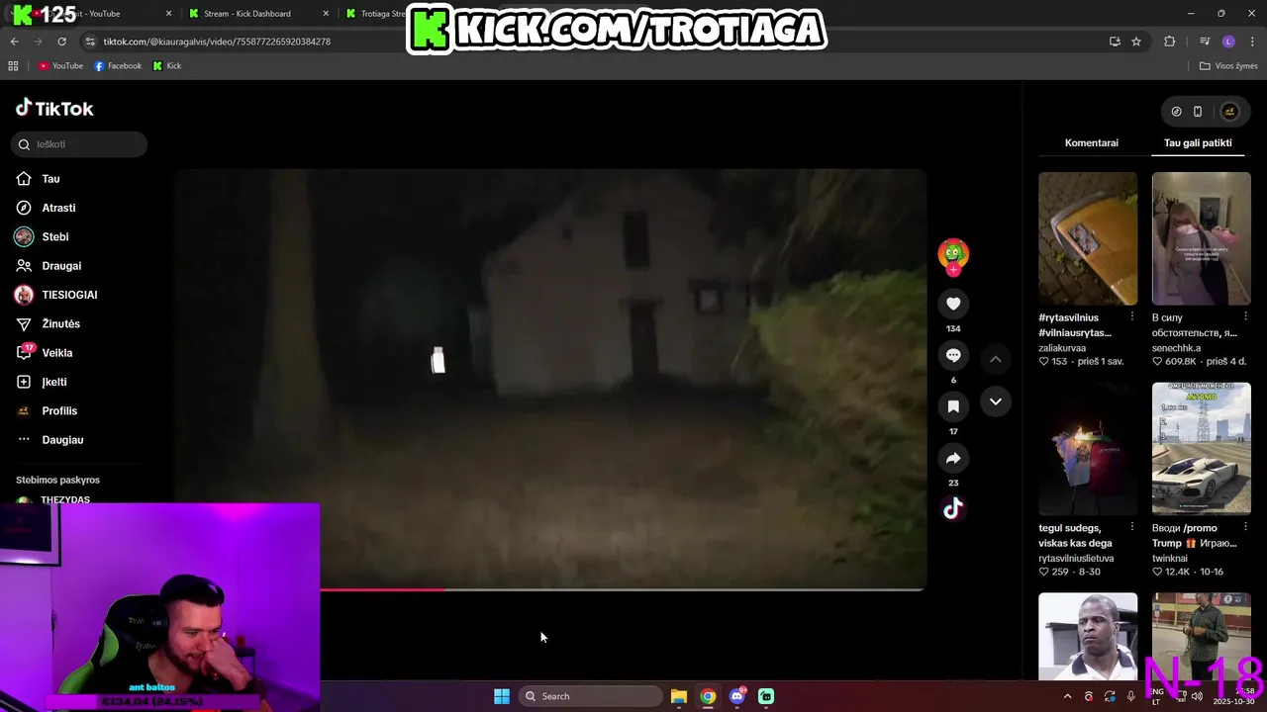Screen dimensions: 1267x712
Task: Switch to the Komentarai tab
Action: click(1092, 142)
